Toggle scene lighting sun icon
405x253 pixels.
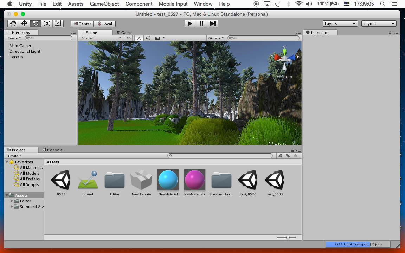(139, 38)
